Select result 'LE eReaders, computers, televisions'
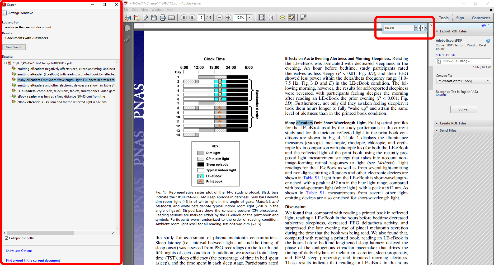 [x=66, y=91]
